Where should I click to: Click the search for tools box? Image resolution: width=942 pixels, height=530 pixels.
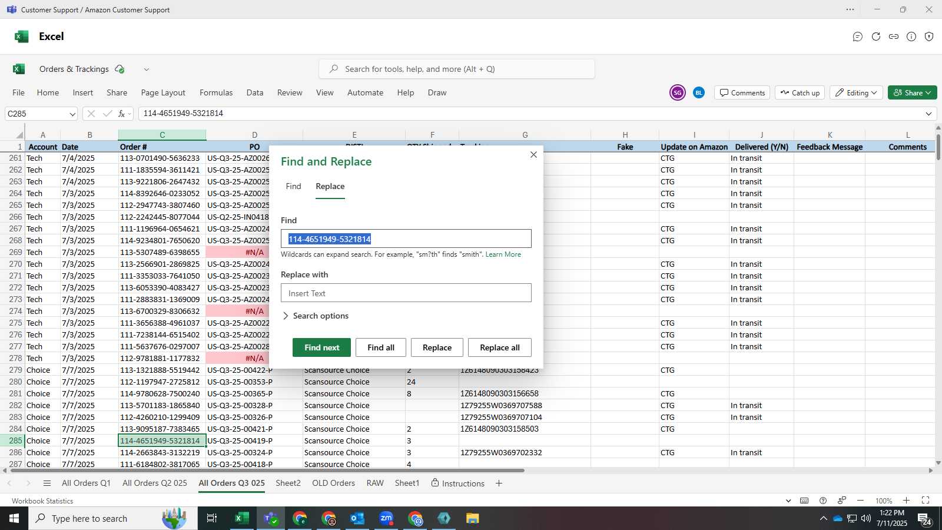457,69
